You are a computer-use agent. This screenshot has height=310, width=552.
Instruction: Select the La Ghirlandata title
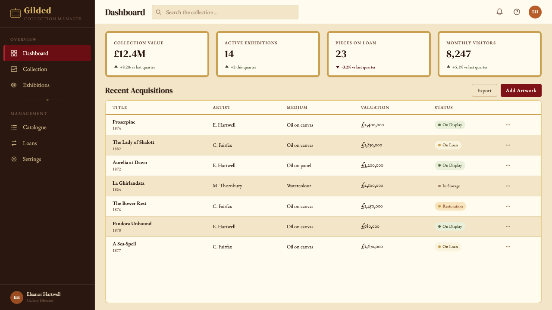pyautogui.click(x=129, y=183)
